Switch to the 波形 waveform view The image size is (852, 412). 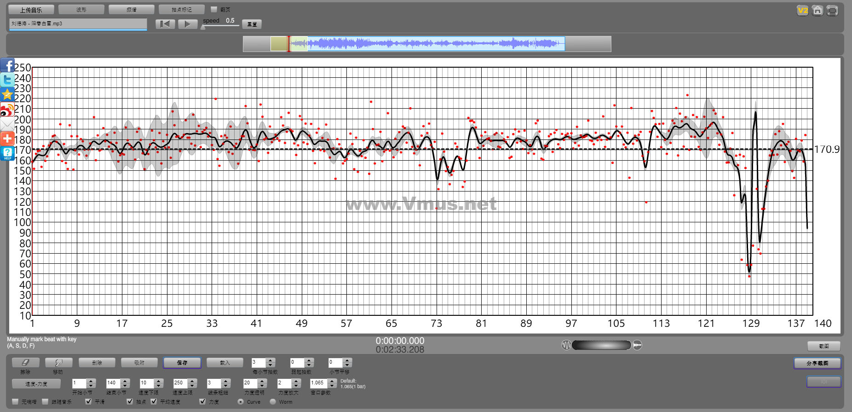(x=81, y=9)
